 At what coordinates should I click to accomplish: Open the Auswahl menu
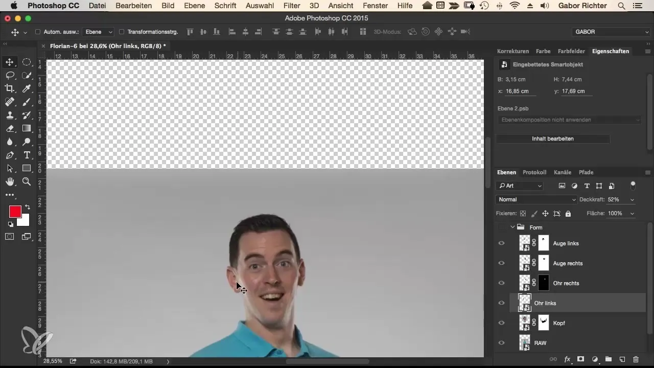tap(259, 6)
